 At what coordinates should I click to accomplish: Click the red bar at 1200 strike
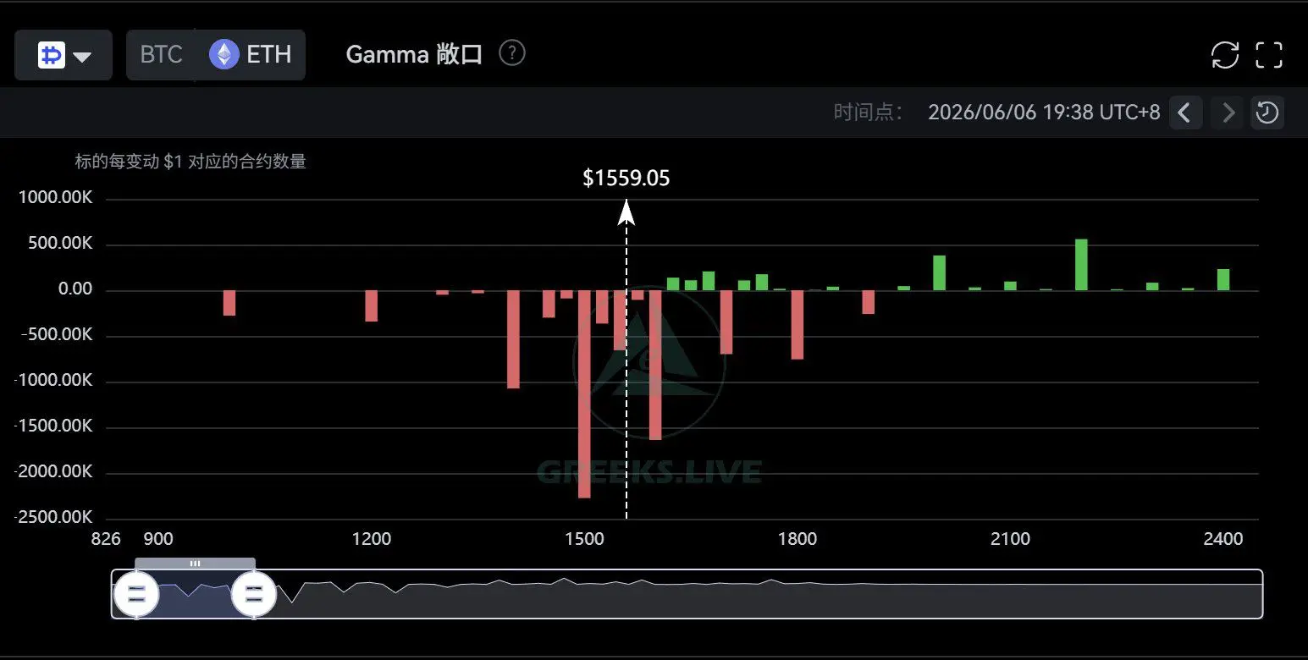pos(371,306)
